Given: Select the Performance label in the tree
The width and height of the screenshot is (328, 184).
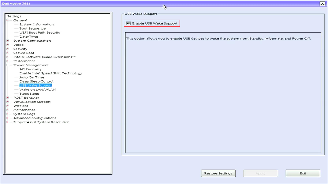Looking at the screenshot, I should pos(24,61).
